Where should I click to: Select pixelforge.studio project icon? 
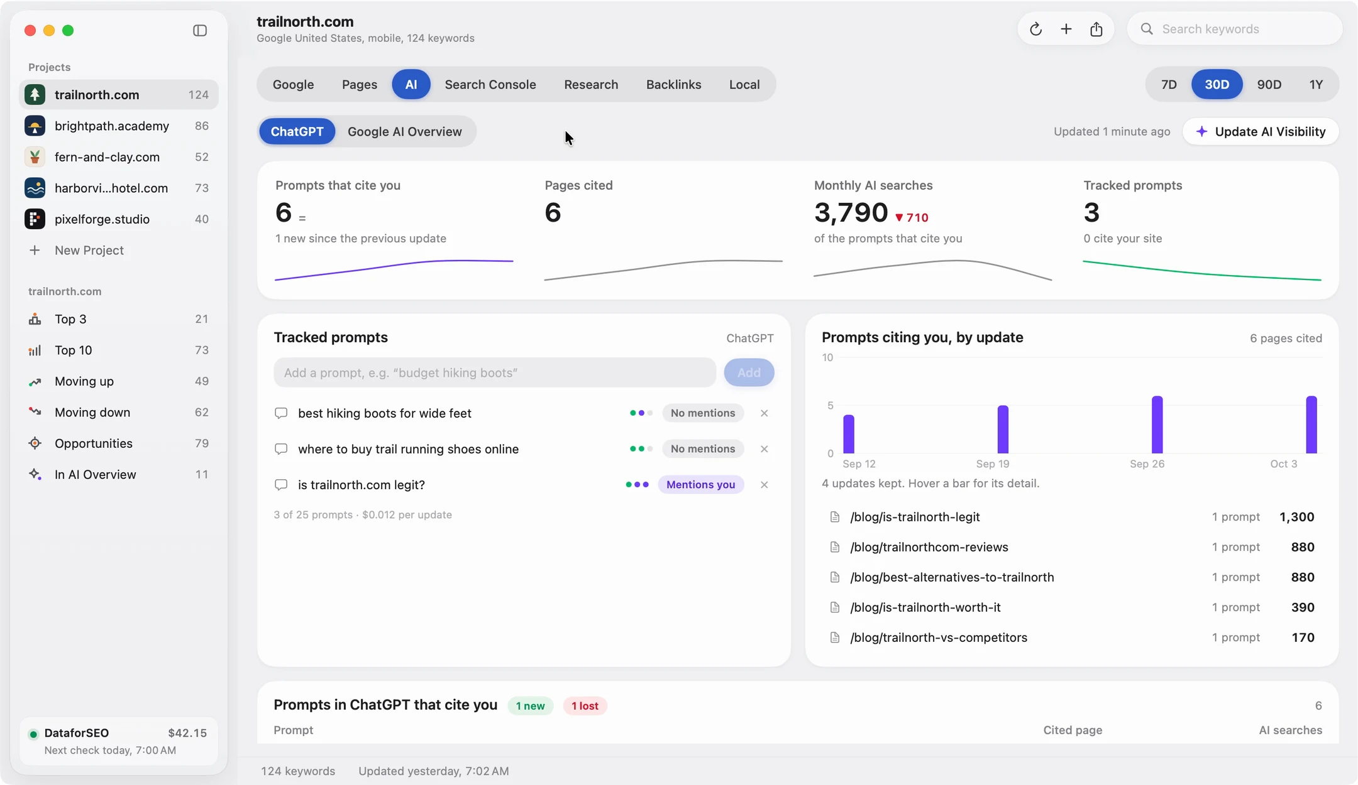coord(35,219)
